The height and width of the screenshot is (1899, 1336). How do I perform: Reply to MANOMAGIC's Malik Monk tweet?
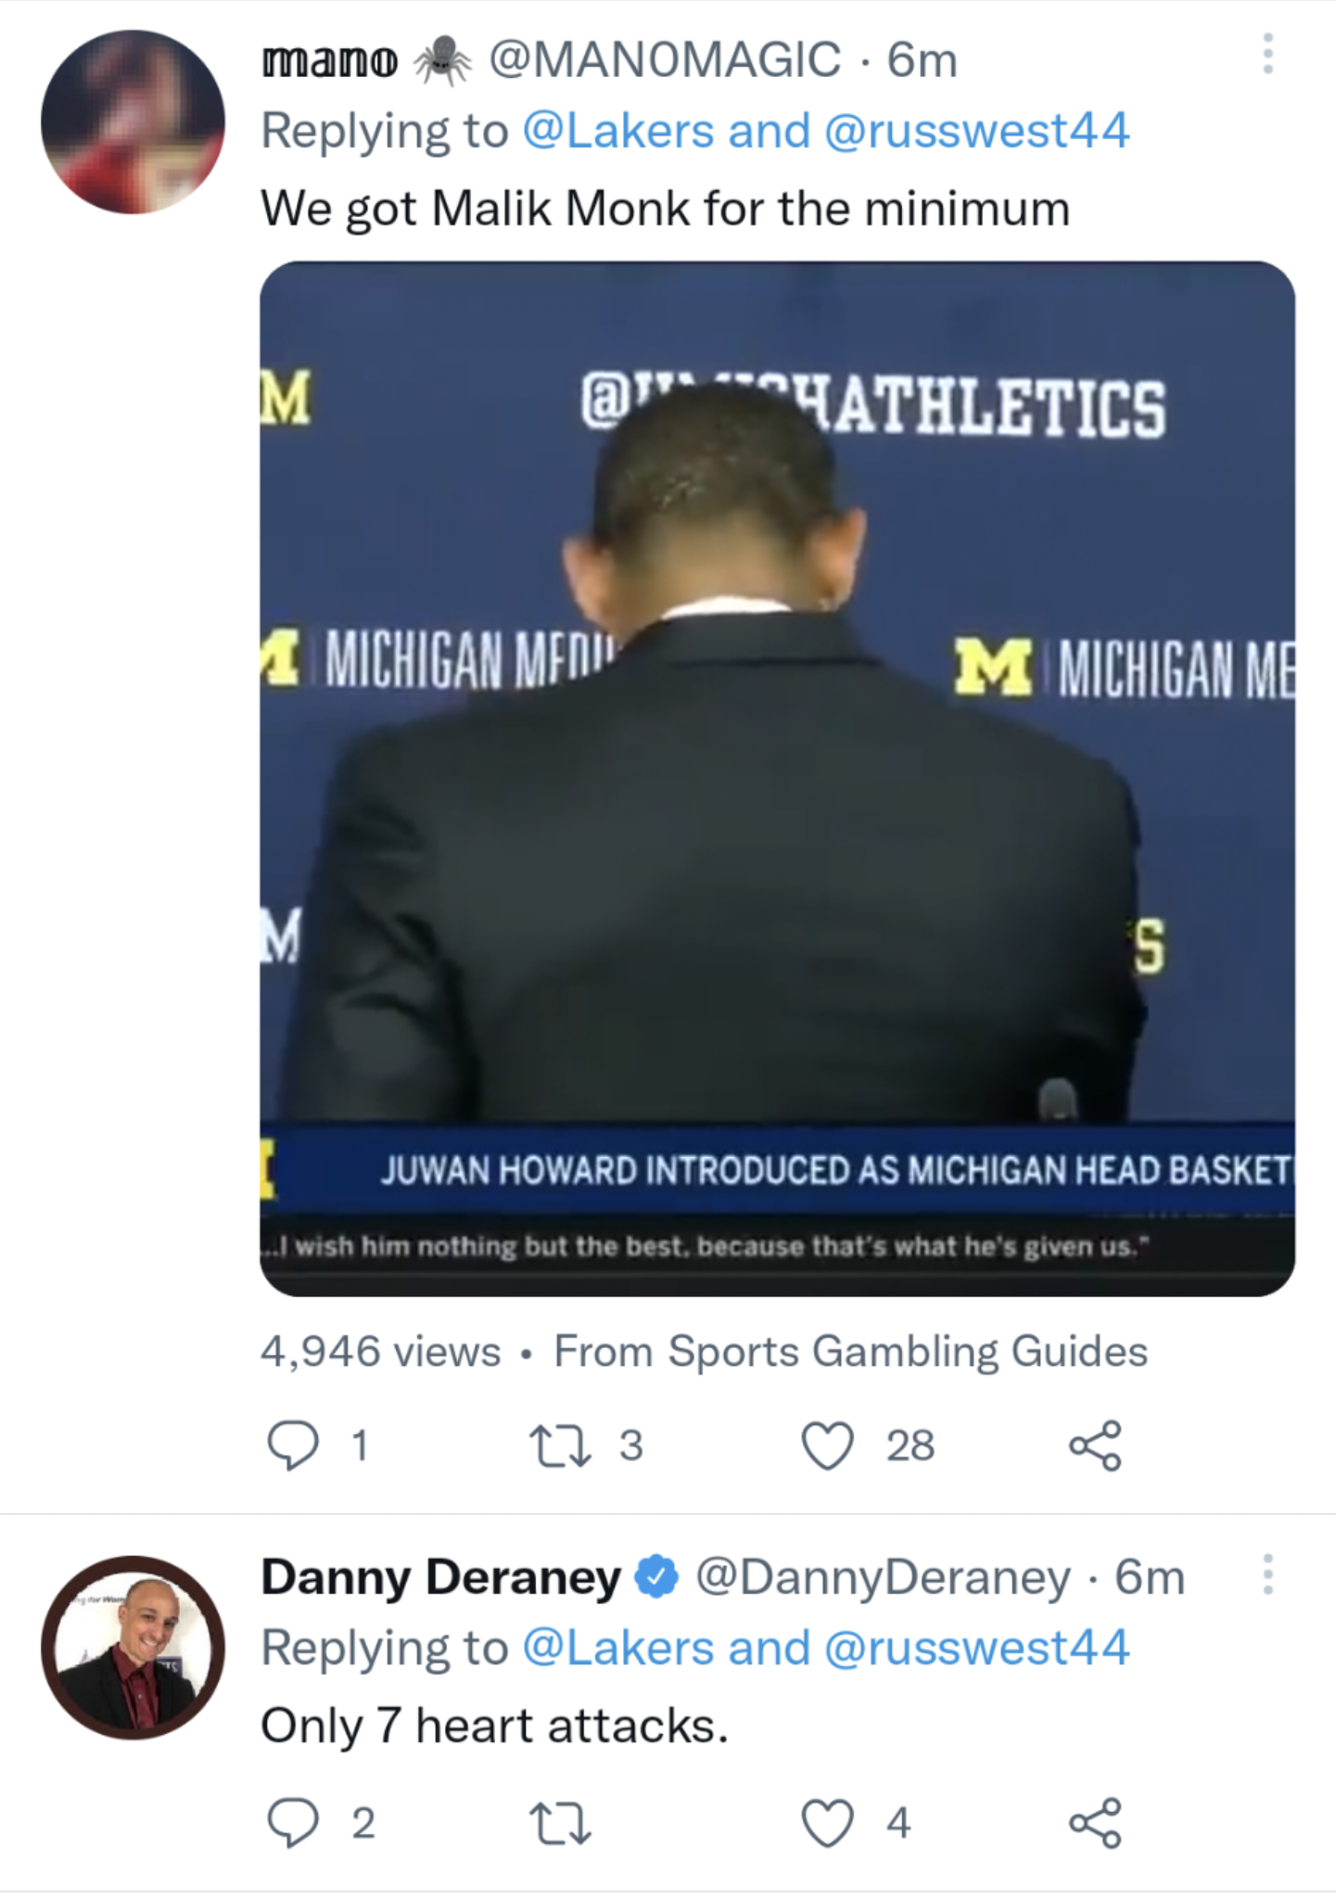tap(293, 1446)
